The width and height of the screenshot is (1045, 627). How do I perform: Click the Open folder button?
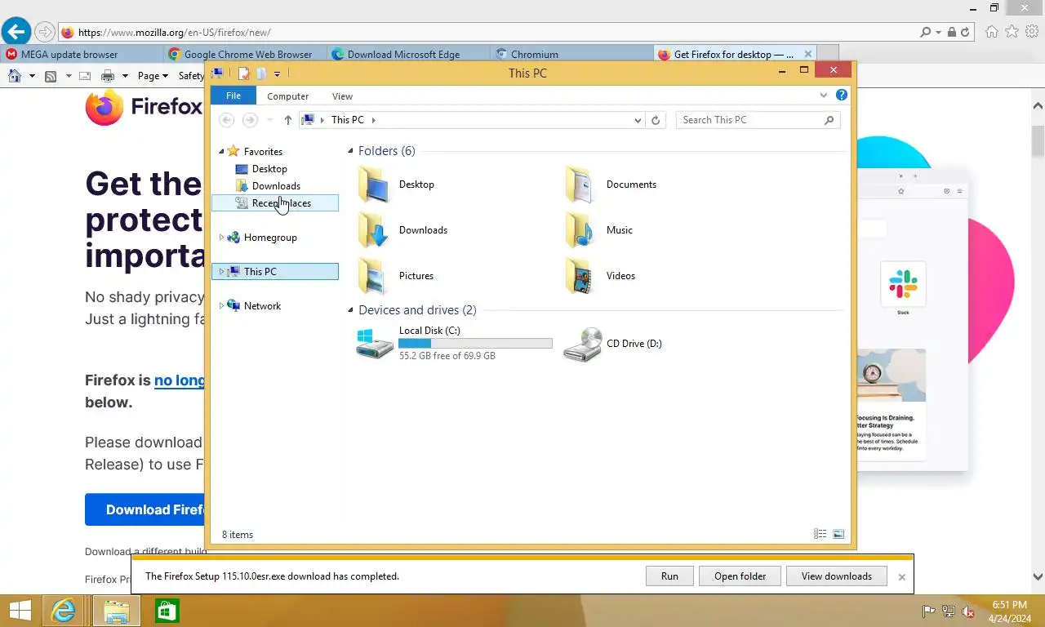(740, 576)
